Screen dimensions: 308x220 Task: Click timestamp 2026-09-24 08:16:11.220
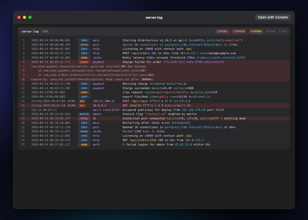tap(51, 127)
